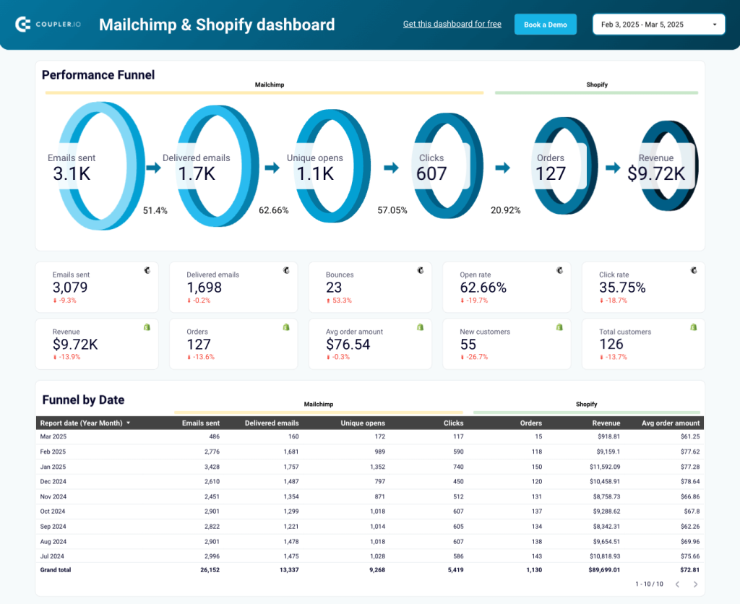This screenshot has height=604, width=740.
Task: Click the New customers 55 value
Action: 468,345
